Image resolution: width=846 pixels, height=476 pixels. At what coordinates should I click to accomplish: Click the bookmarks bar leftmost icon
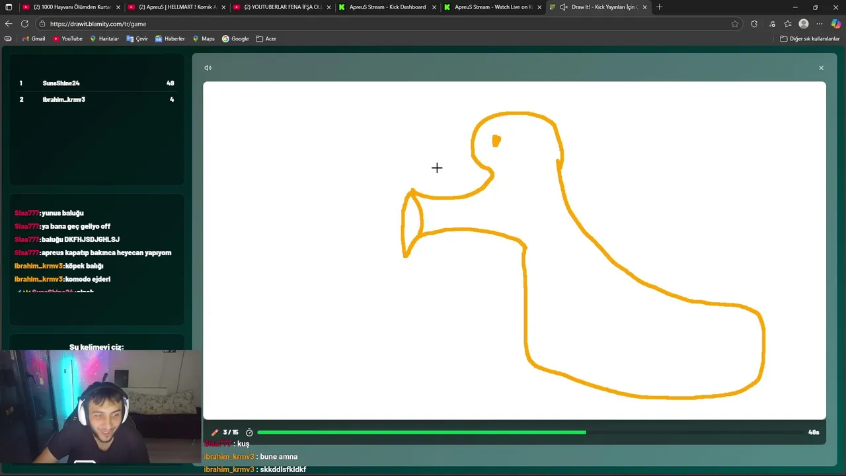click(x=8, y=39)
